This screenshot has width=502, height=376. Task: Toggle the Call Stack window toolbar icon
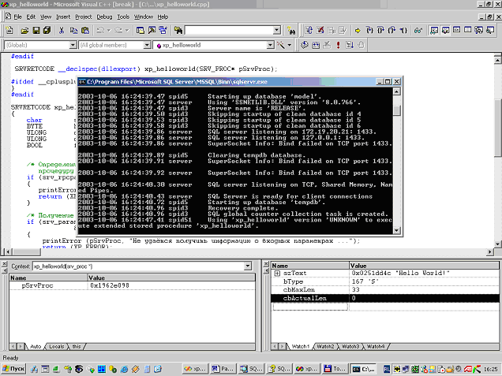[x=479, y=31]
